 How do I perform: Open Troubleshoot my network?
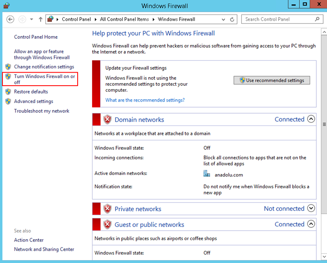42,111
